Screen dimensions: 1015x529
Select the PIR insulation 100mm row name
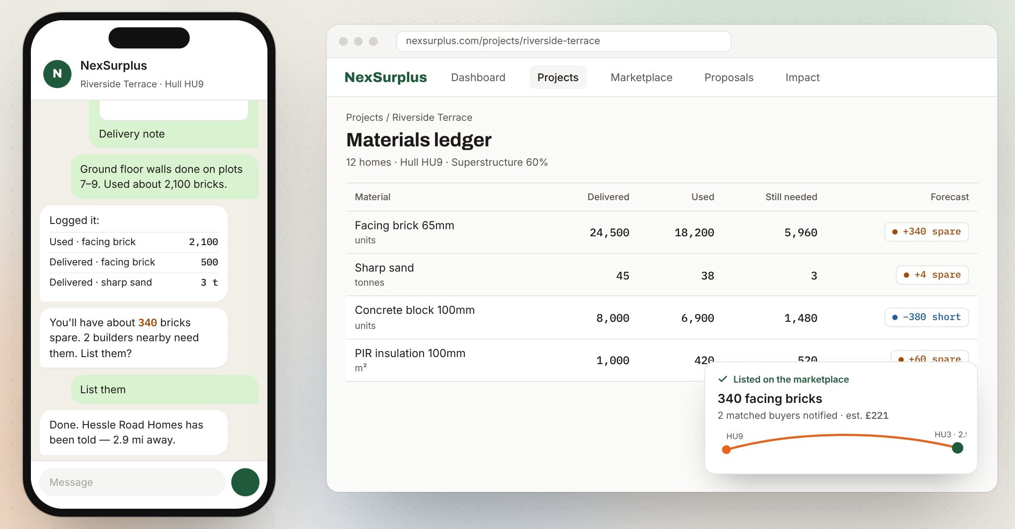pyautogui.click(x=410, y=353)
